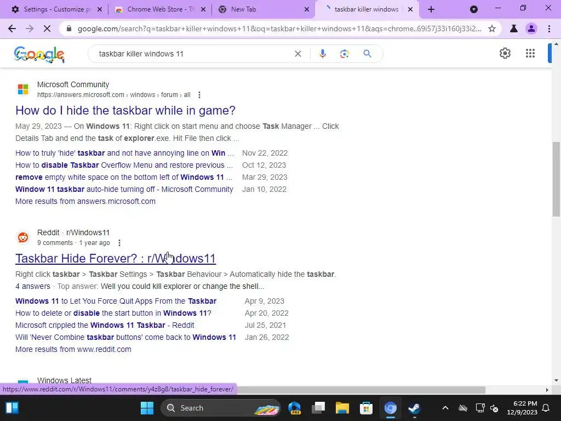Close the Chrome Web Store tab

tap(203, 9)
